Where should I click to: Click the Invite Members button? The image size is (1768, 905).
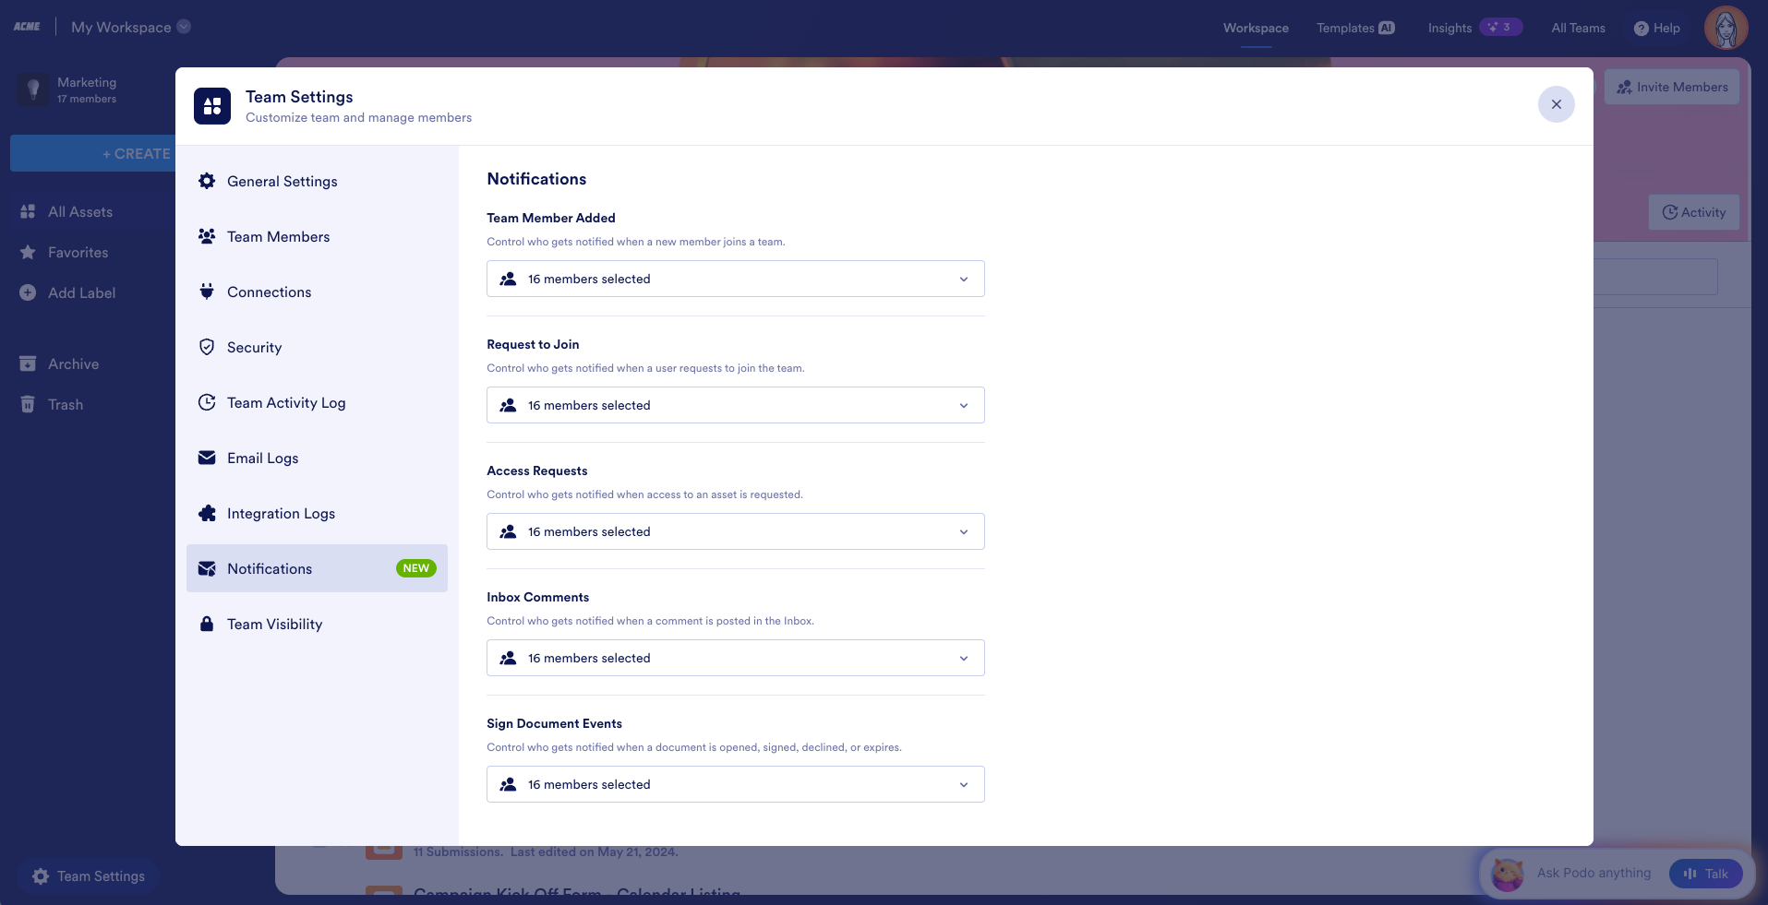click(1672, 87)
